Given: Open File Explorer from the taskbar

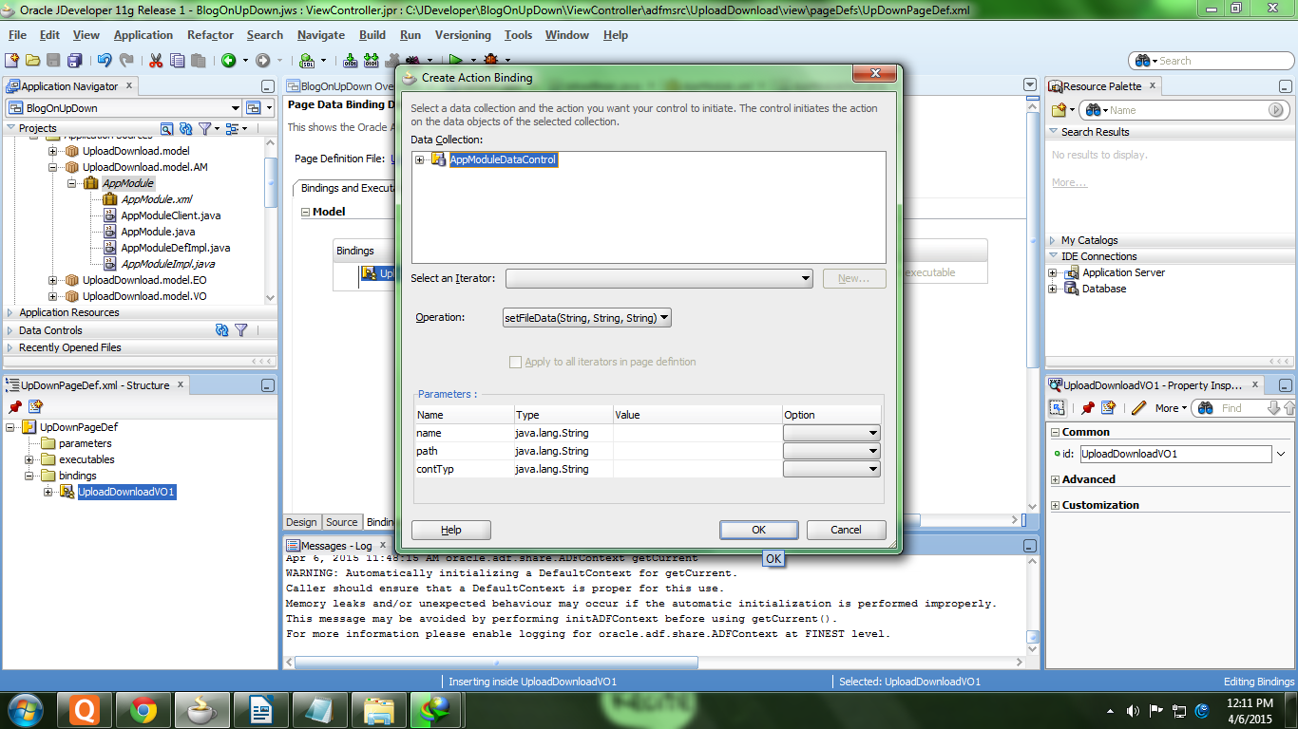Looking at the screenshot, I should [x=379, y=710].
